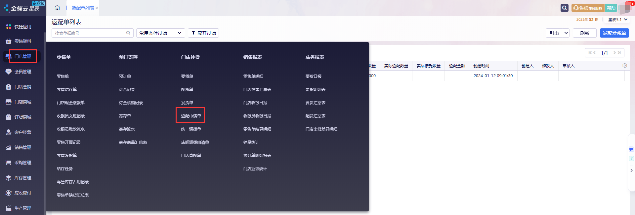Open 预订单 menu item
This screenshot has height=215, width=635.
pyautogui.click(x=125, y=76)
